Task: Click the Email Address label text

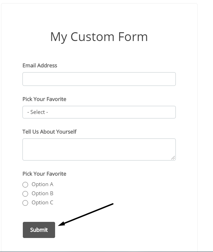Action: click(40, 66)
